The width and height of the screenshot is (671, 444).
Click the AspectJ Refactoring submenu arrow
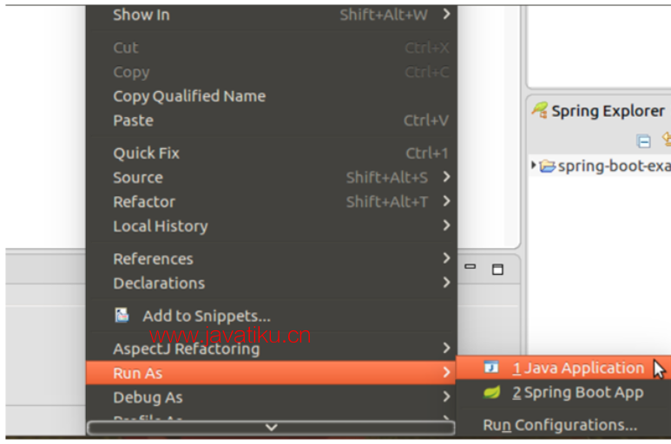tap(447, 348)
